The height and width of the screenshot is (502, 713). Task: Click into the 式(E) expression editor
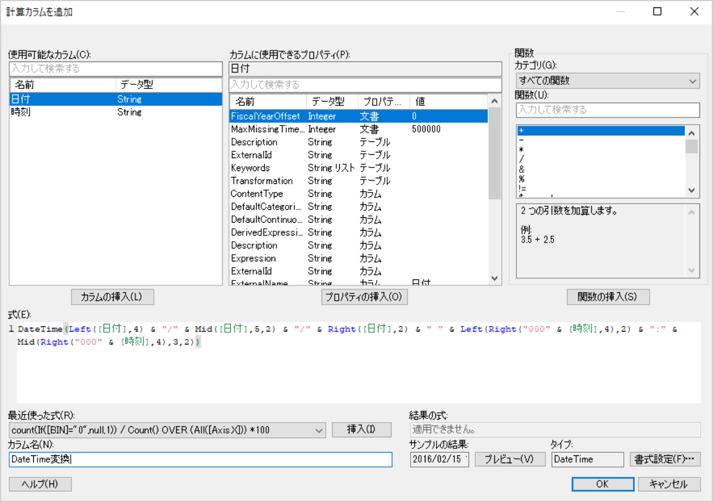click(x=358, y=362)
